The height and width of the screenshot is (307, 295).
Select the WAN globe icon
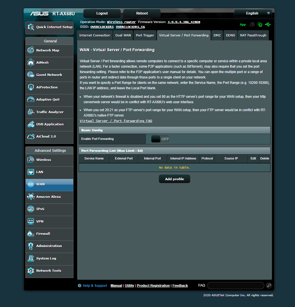(30, 184)
